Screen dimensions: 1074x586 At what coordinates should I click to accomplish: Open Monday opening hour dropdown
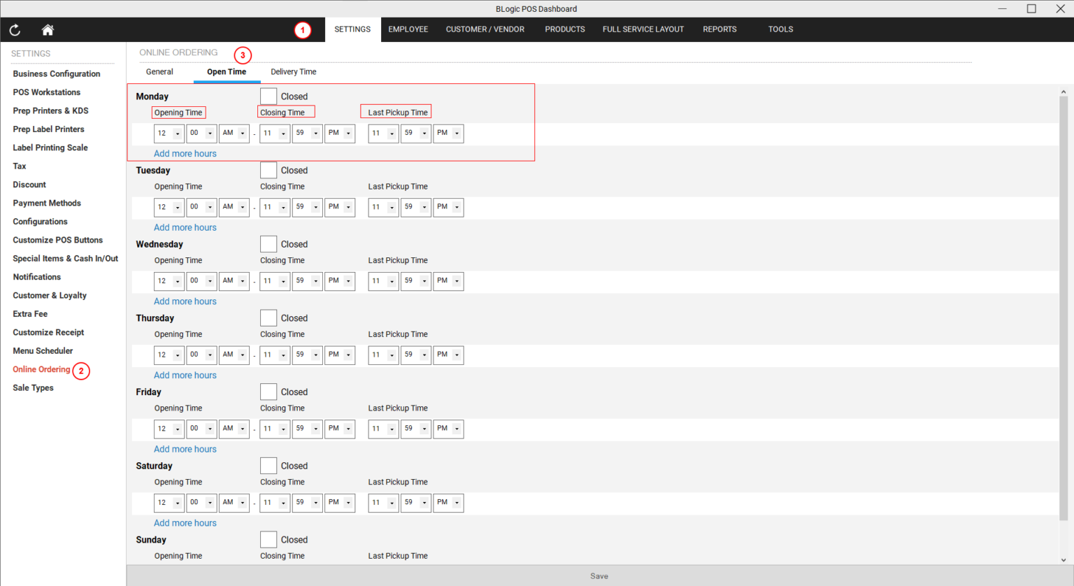click(x=169, y=133)
